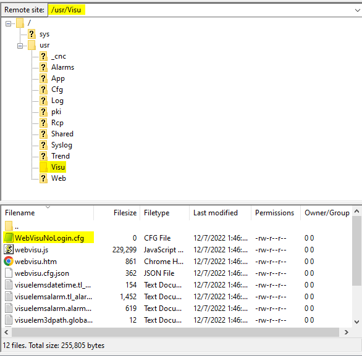362x356 pixels.
Task: Select the sys directory in tree
Action: click(x=44, y=34)
